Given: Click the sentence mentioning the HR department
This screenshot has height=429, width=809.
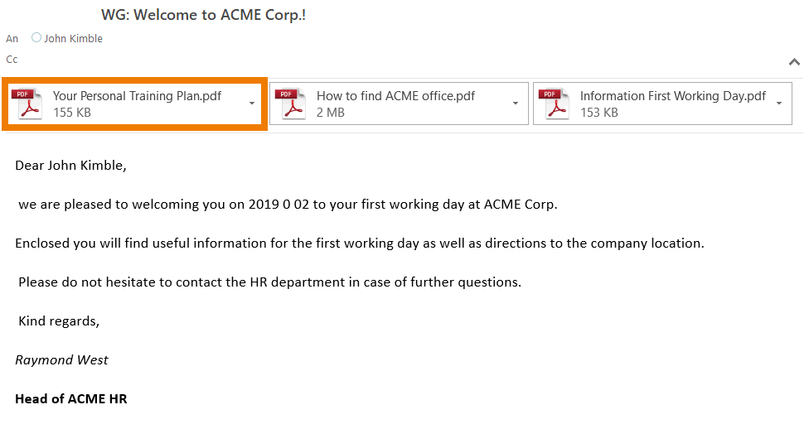Looking at the screenshot, I should pyautogui.click(x=269, y=282).
